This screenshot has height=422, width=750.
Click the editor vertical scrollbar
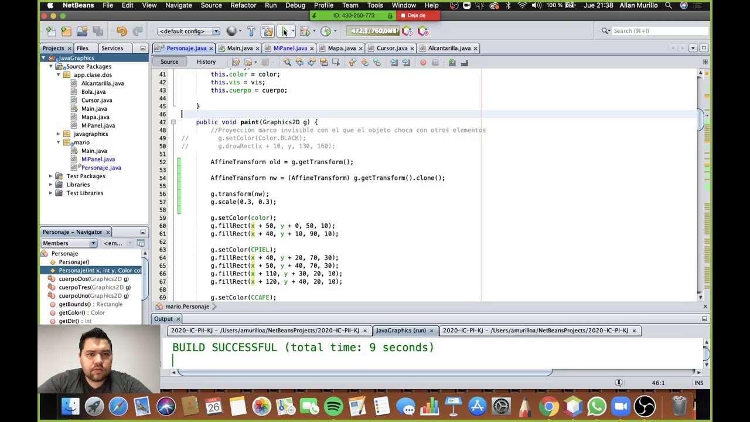700,121
